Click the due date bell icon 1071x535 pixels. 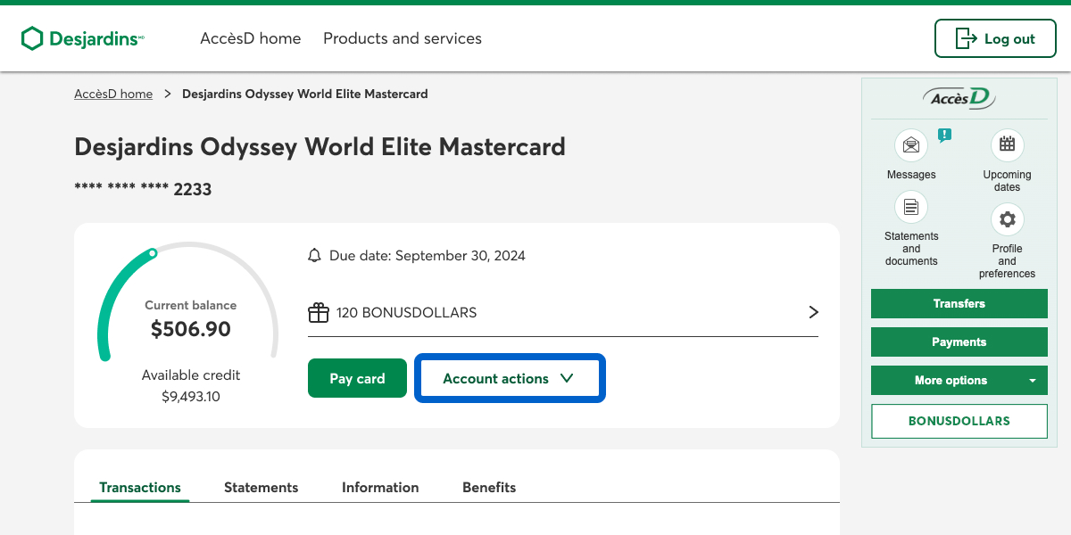tap(314, 256)
